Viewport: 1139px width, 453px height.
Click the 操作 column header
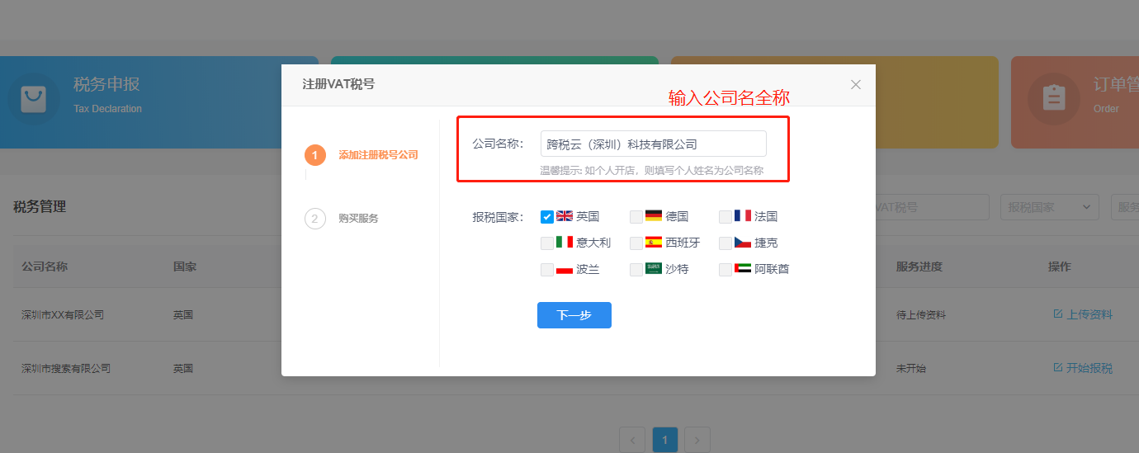(1060, 267)
